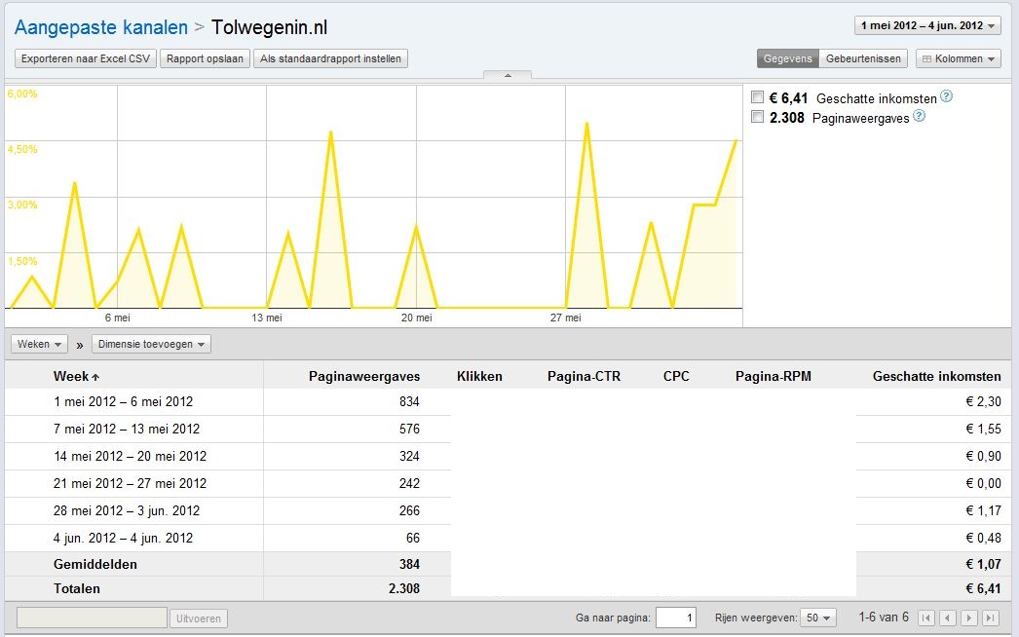Click the € 1,17 income value
1019x637 pixels.
click(983, 511)
